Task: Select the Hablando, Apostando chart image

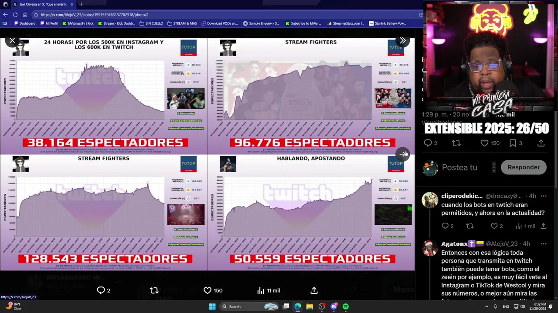Action: click(x=311, y=213)
